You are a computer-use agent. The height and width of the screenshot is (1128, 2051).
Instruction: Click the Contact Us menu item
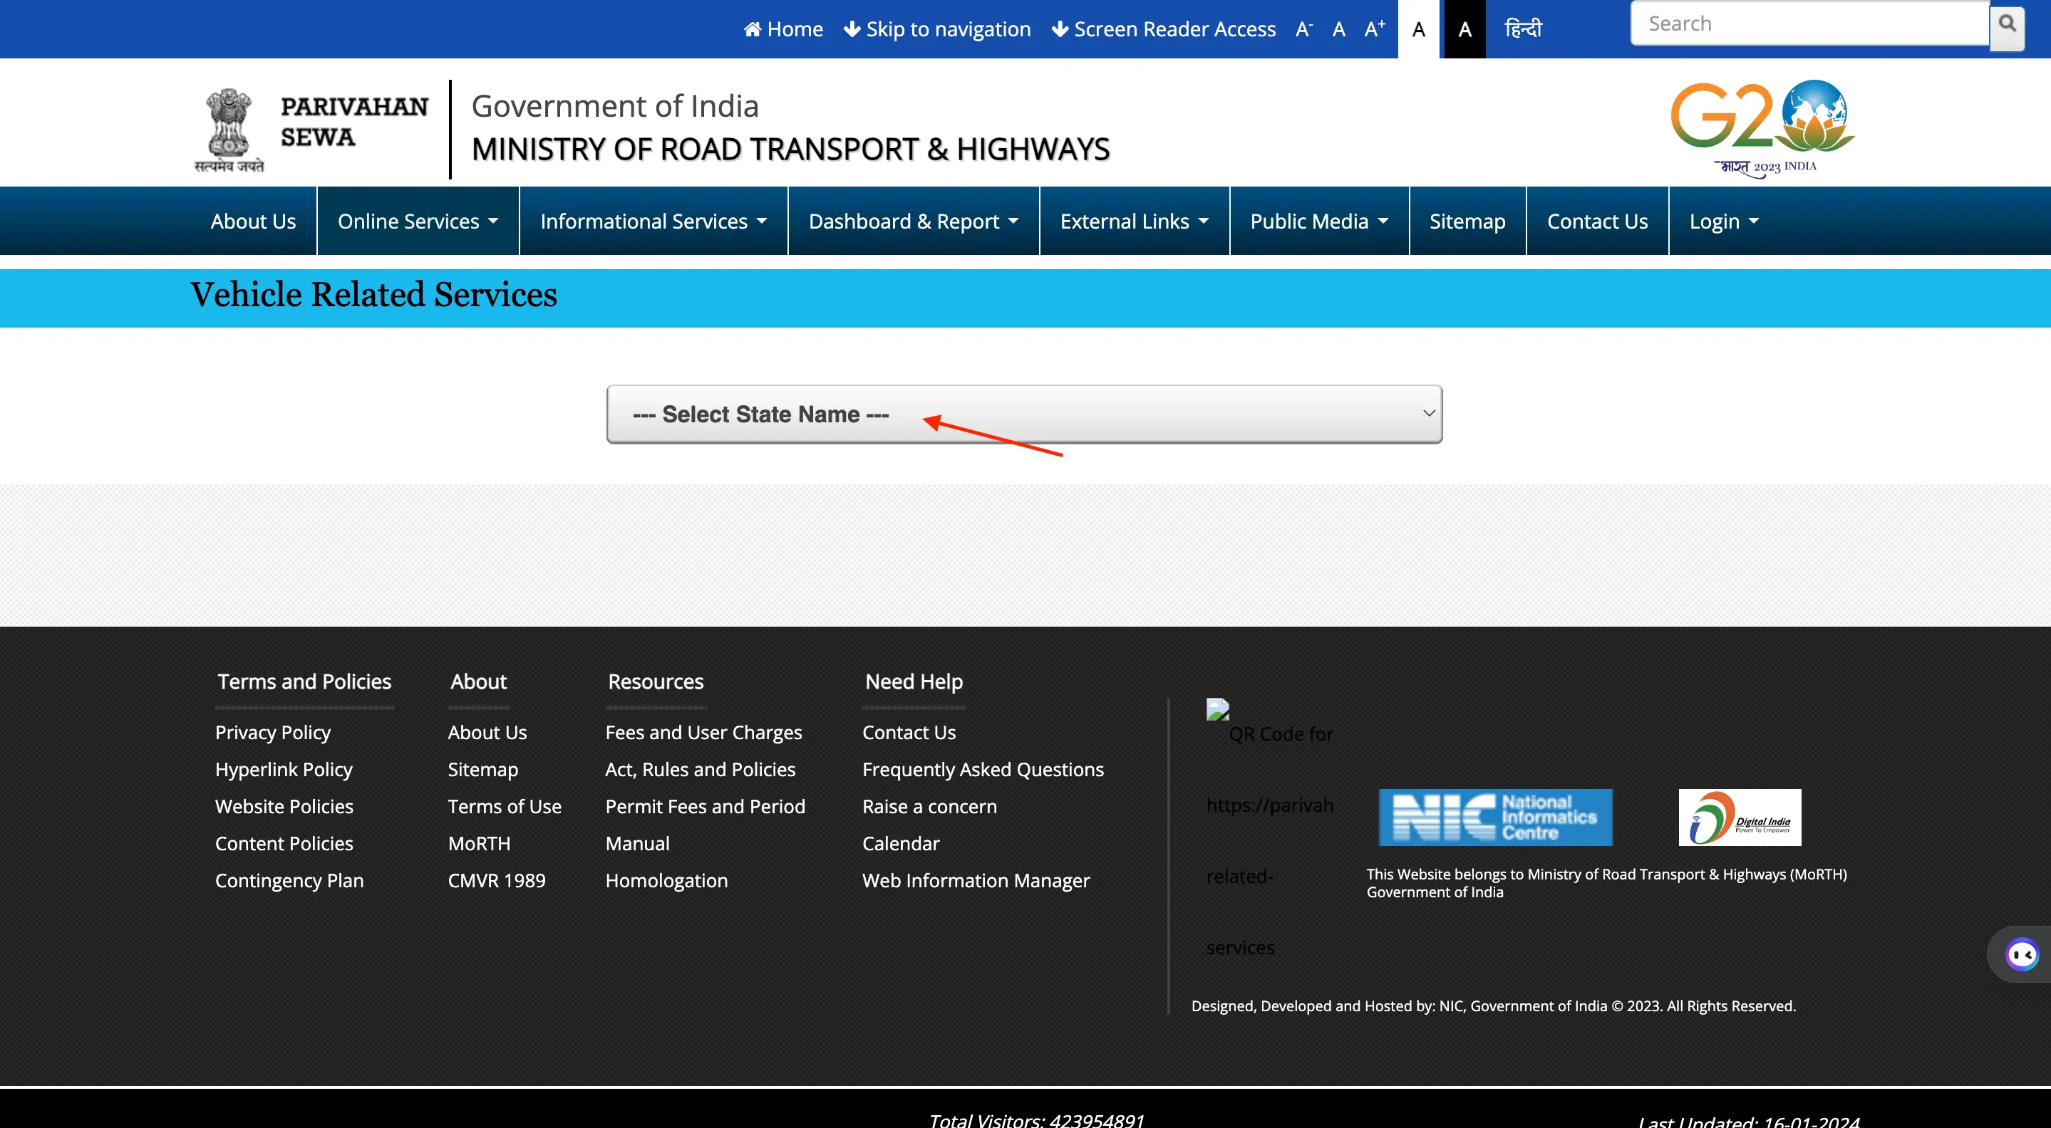coord(1596,221)
